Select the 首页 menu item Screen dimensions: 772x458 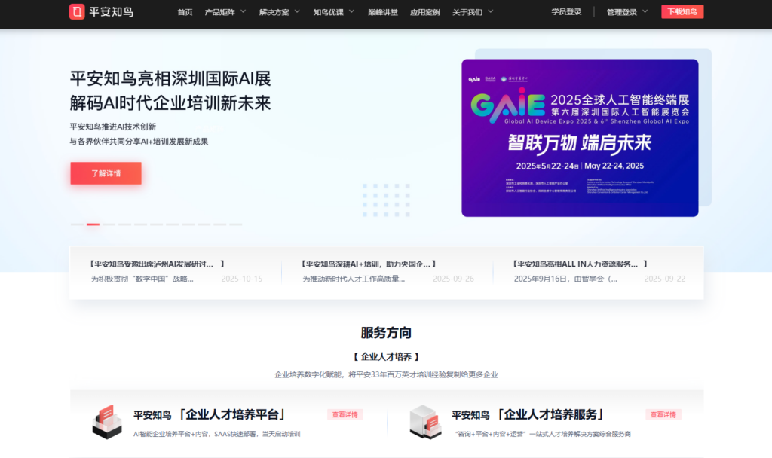pyautogui.click(x=185, y=11)
